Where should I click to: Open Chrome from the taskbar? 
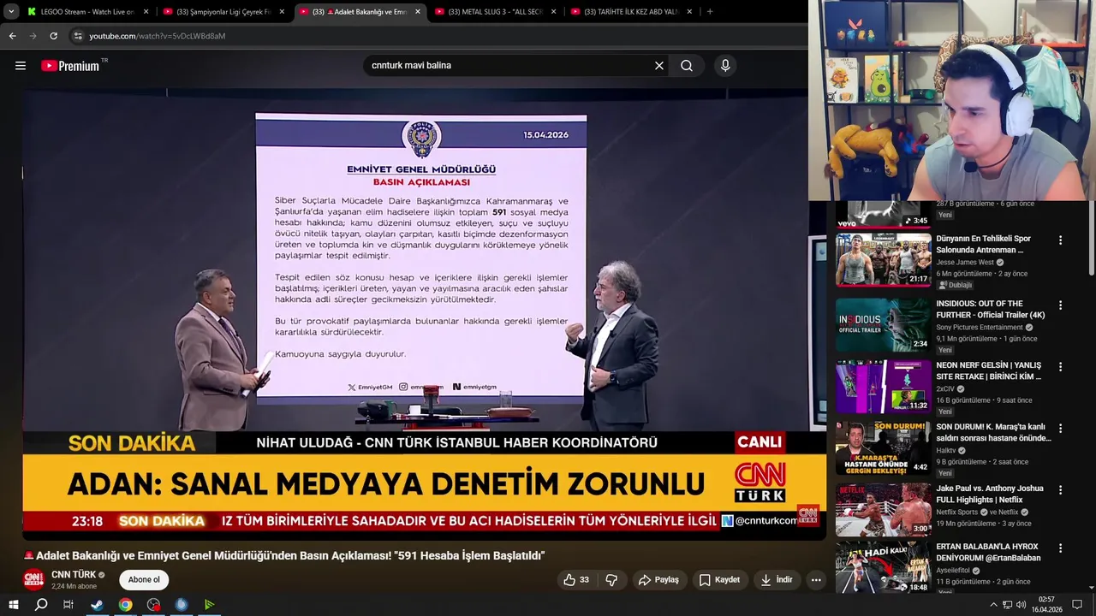(x=125, y=605)
